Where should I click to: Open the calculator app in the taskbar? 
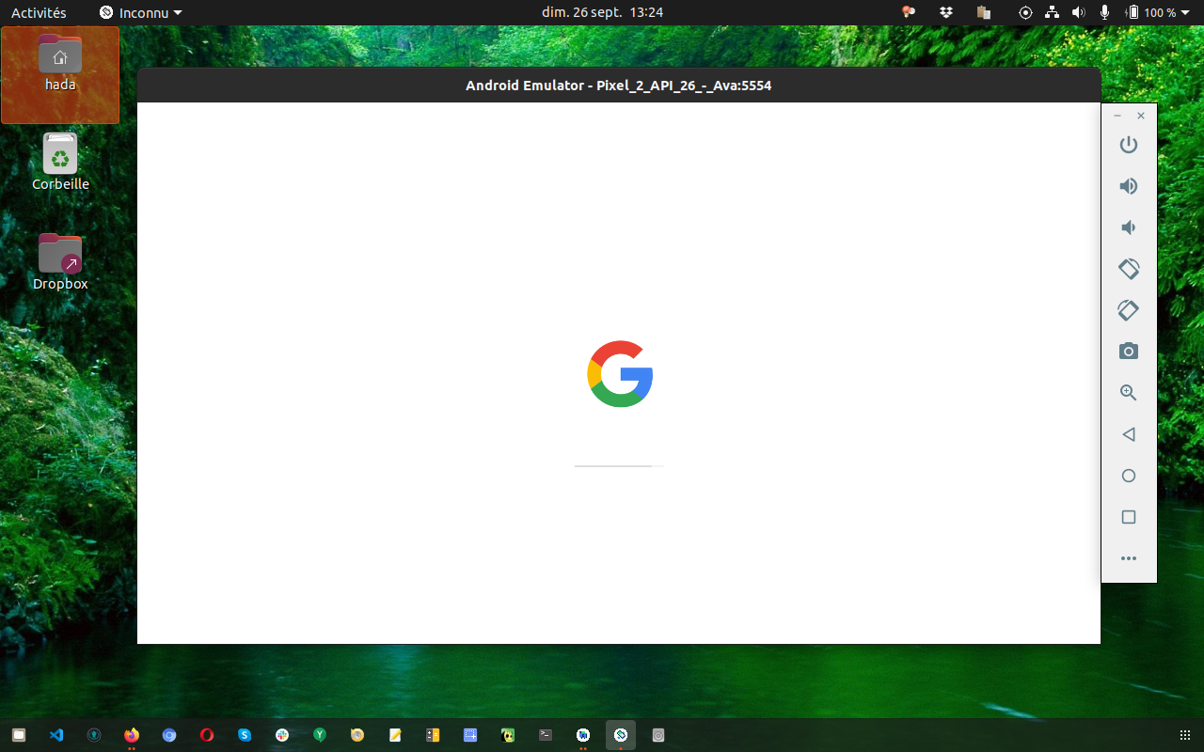pyautogui.click(x=433, y=735)
